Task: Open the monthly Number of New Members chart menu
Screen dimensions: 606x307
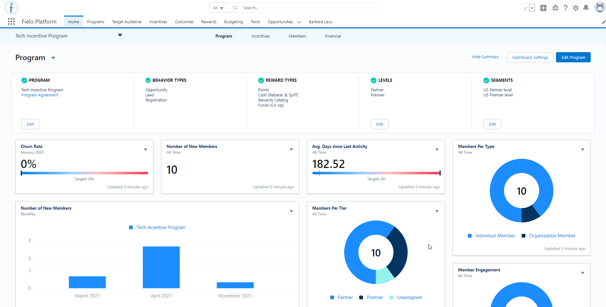Action: click(291, 211)
